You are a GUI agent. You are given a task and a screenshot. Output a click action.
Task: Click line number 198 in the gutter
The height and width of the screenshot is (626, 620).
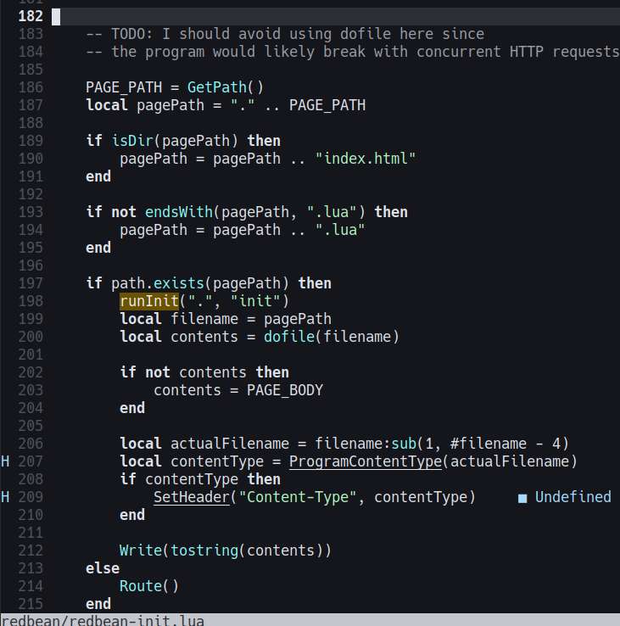click(31, 301)
